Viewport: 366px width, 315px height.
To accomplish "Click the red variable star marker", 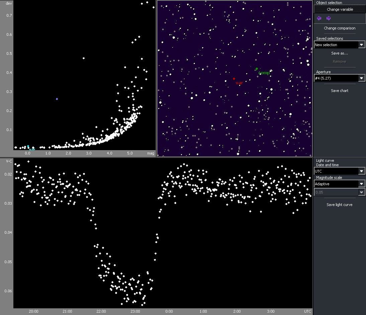I will pos(234,79).
